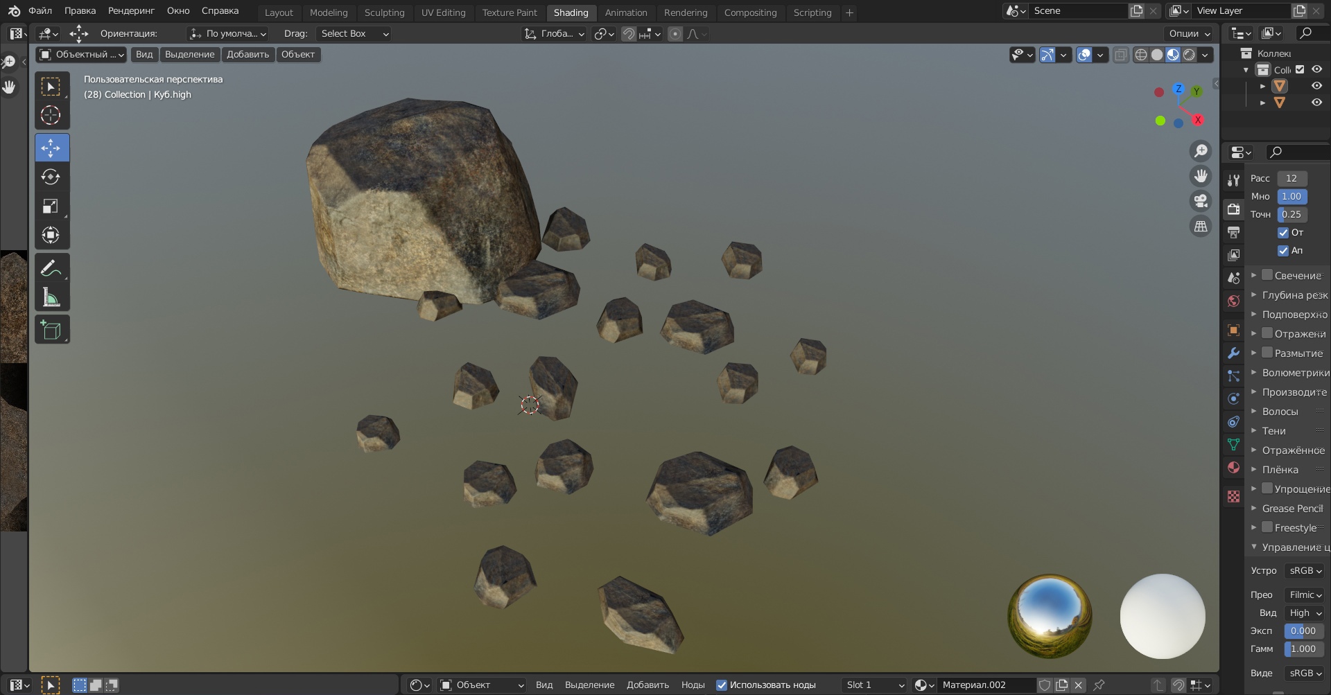The width and height of the screenshot is (1331, 695).
Task: Open the World properties tab (globe)
Action: coord(1233,301)
